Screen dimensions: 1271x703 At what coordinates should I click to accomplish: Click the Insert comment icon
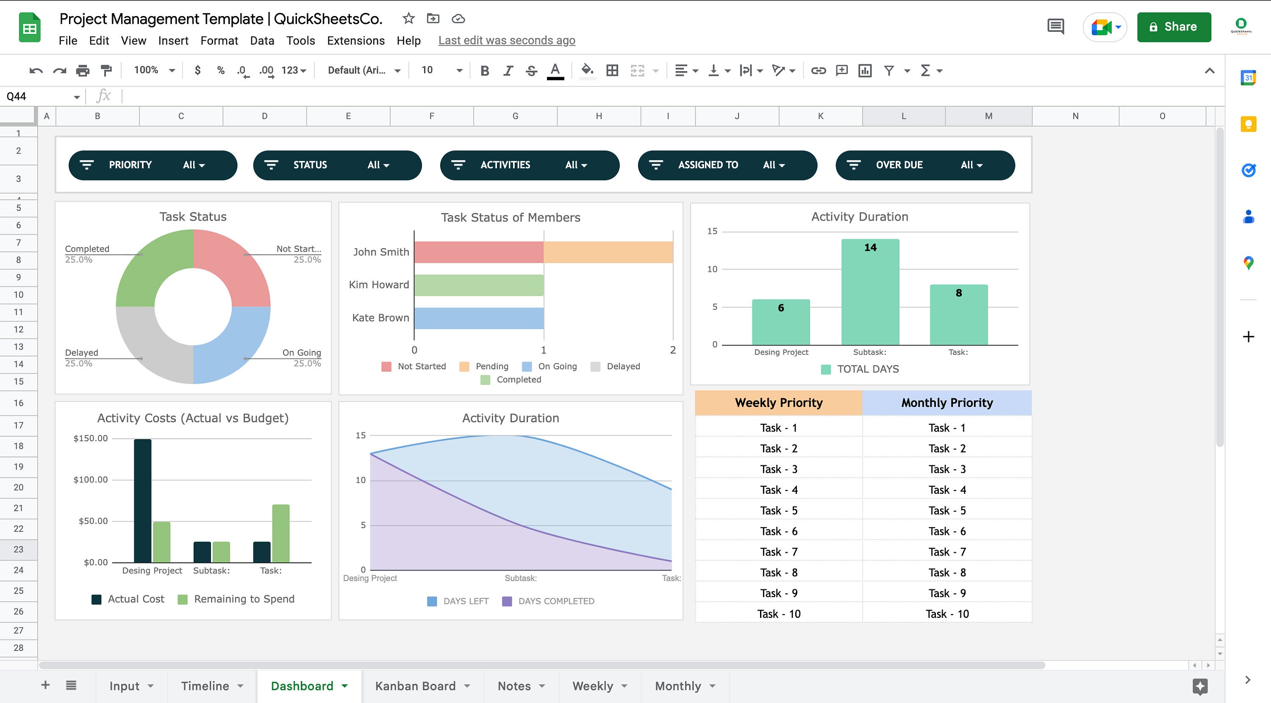tap(841, 71)
